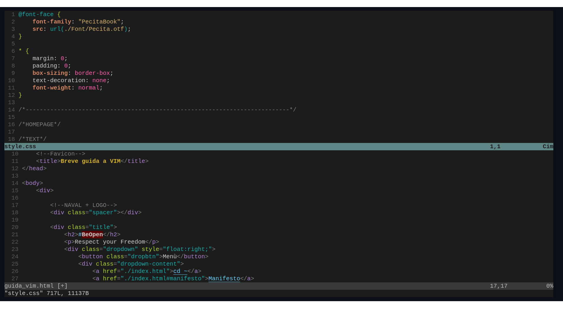Click the underlined Manifesto link text
The height and width of the screenshot is (317, 563).
coord(224,279)
